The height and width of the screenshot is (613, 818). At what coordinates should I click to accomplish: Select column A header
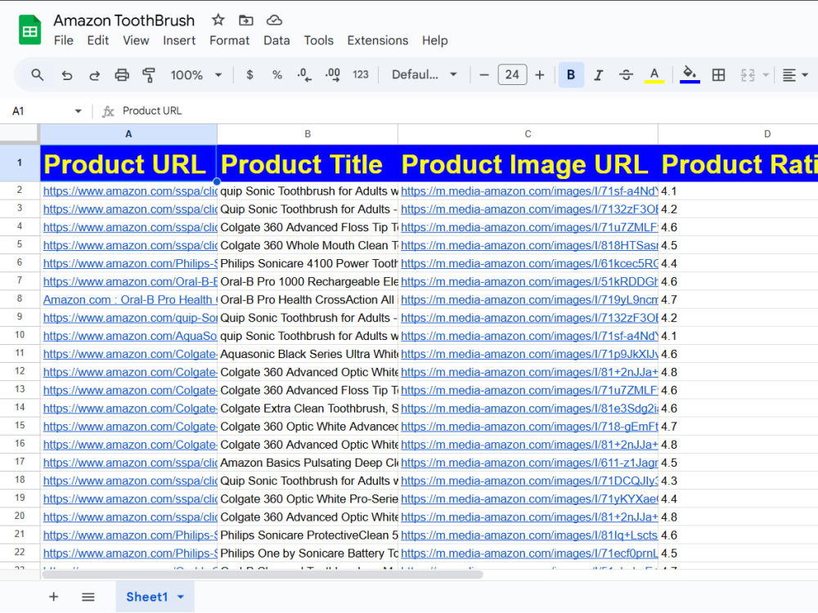click(x=128, y=134)
